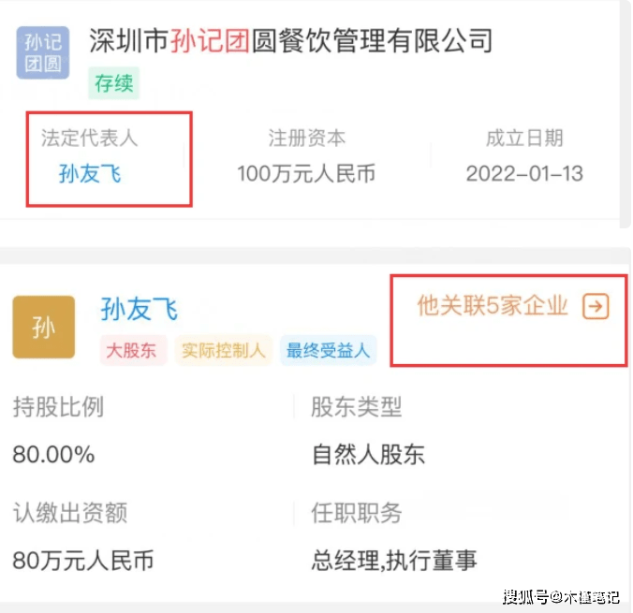Click position text 总经理,执行董事
The width and height of the screenshot is (633, 613).
point(394,561)
